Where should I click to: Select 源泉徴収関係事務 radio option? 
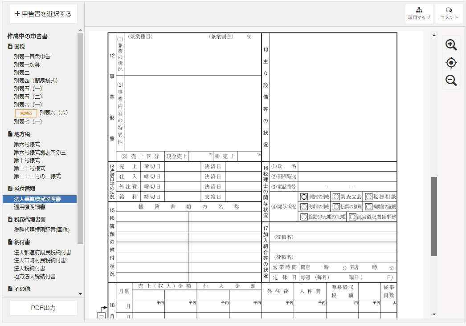tap(352, 217)
